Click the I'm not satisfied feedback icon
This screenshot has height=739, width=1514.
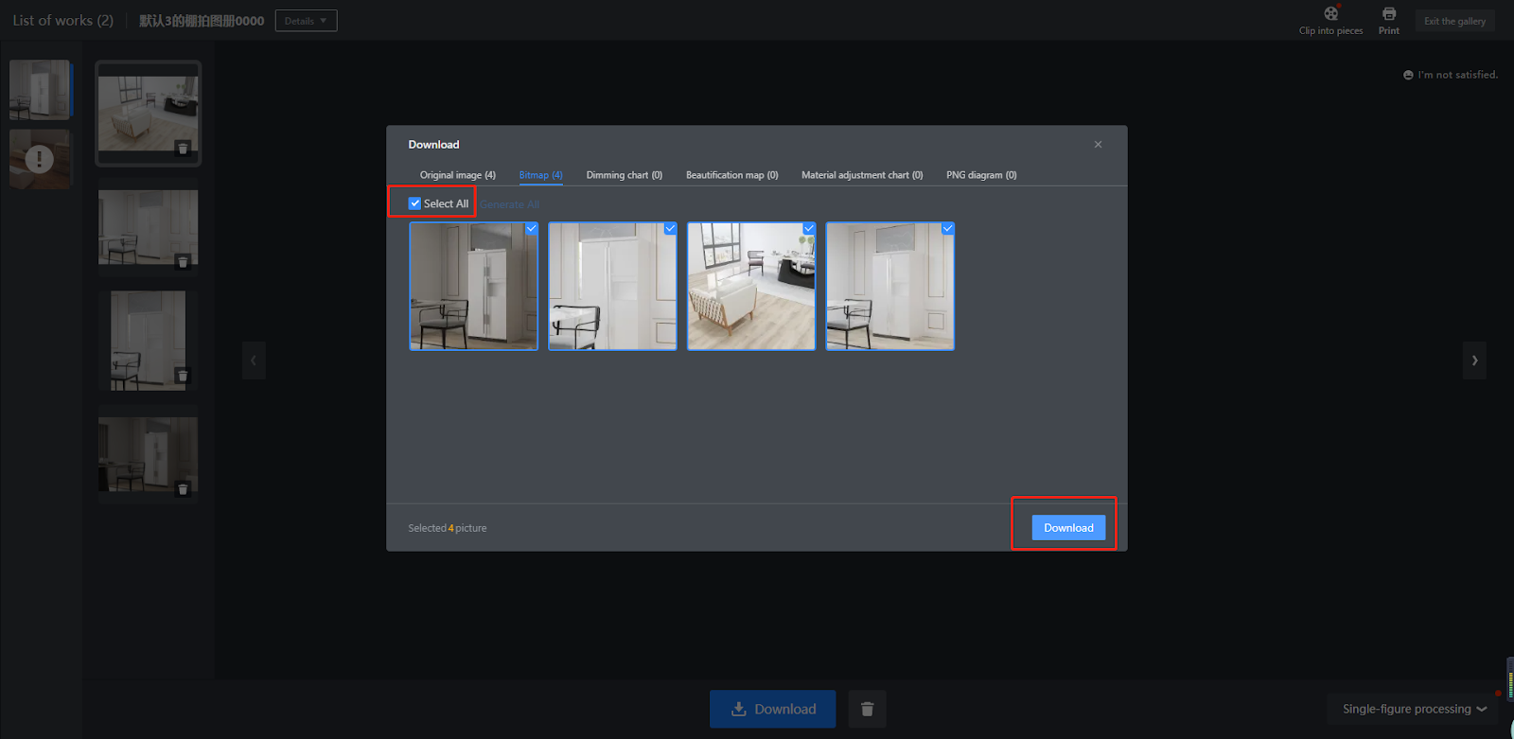1408,75
